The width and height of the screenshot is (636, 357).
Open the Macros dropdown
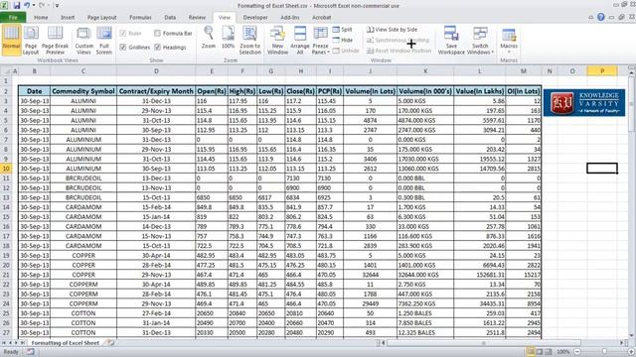pyautogui.click(x=509, y=40)
